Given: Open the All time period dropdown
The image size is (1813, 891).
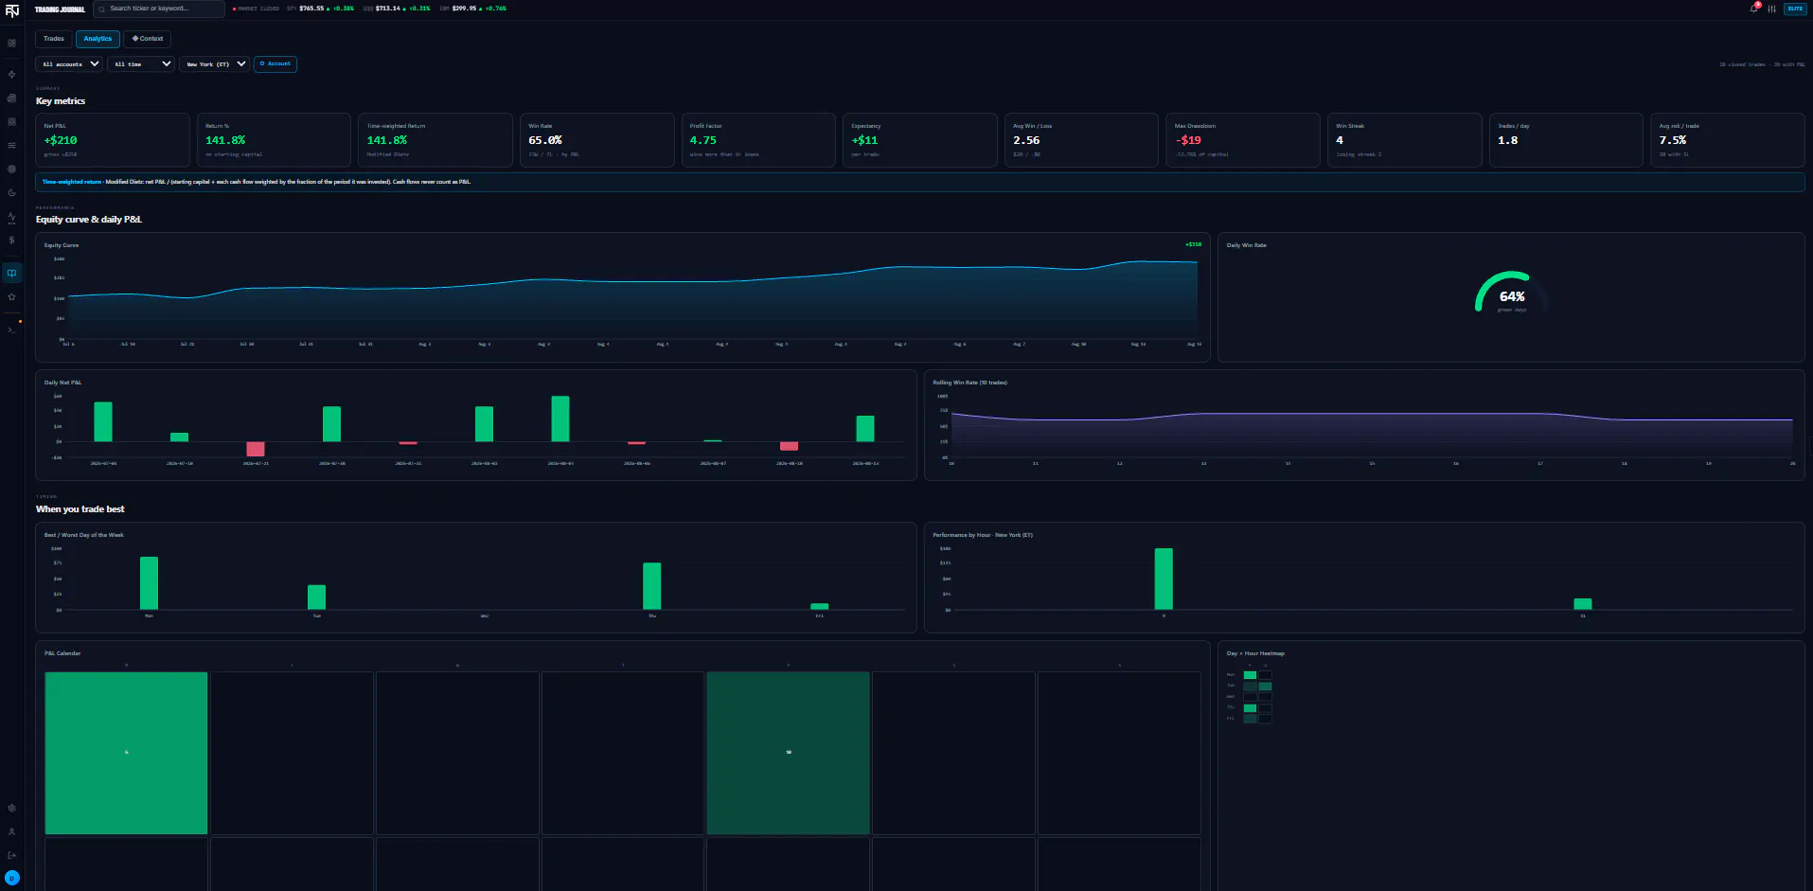Looking at the screenshot, I should [x=141, y=64].
